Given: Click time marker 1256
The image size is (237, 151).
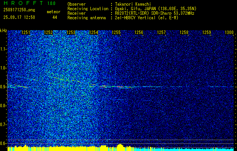Looking at the screenshot, I should [139, 32].
